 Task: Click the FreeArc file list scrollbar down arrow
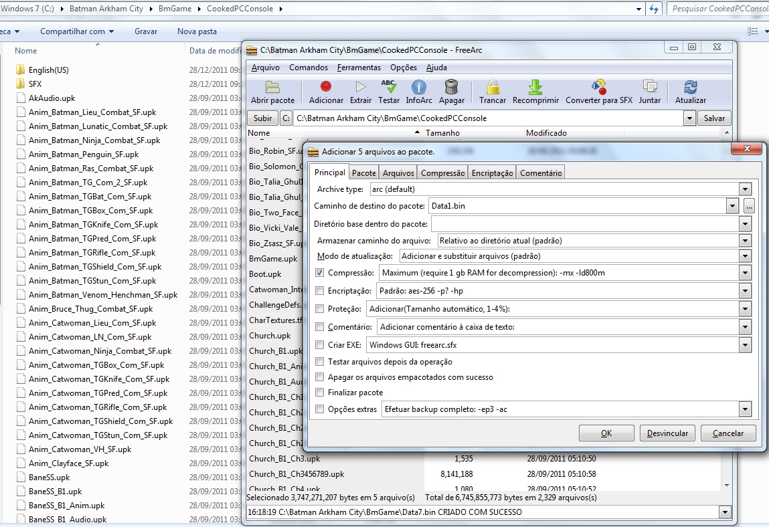[x=727, y=485]
